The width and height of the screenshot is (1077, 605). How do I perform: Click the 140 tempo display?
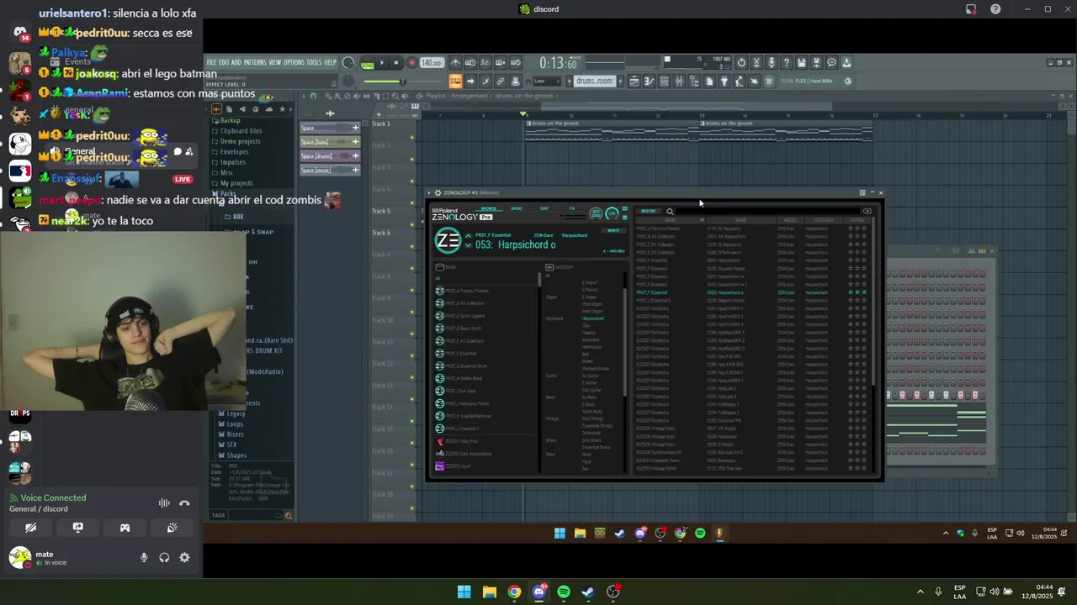pos(432,63)
